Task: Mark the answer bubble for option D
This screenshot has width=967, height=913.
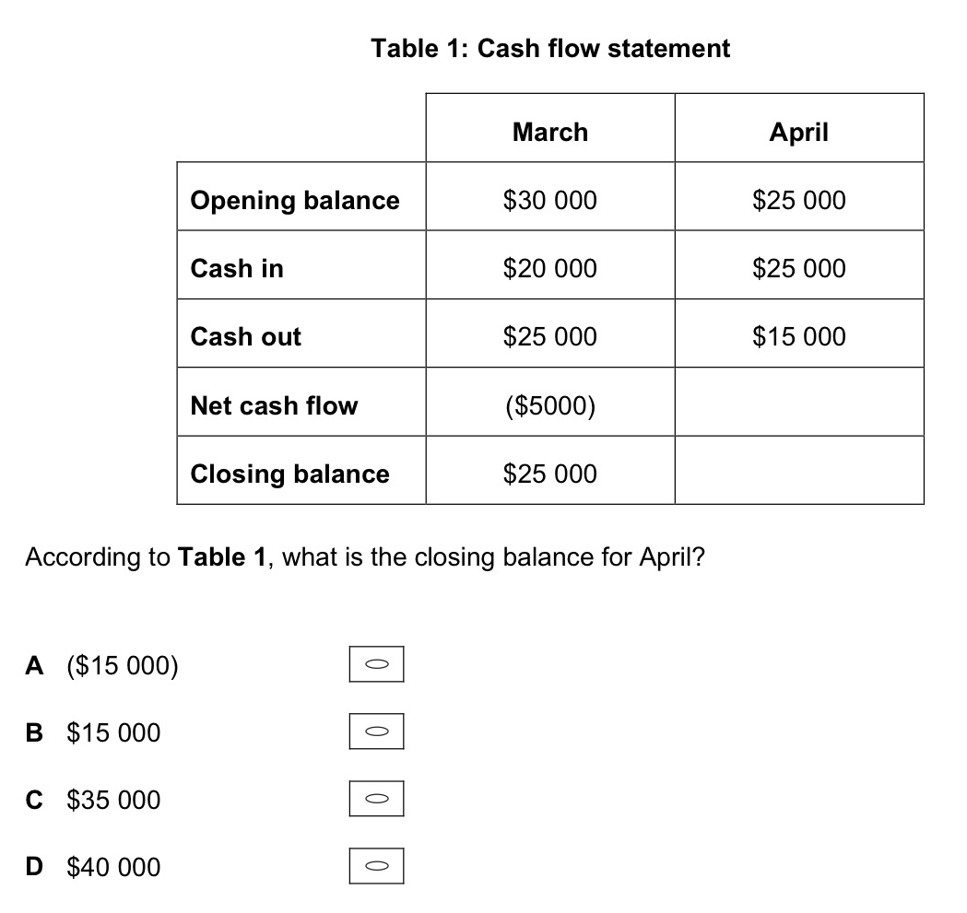Action: tap(376, 867)
